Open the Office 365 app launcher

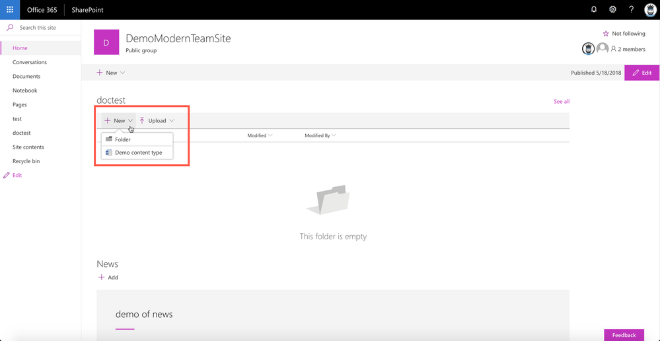pos(10,10)
